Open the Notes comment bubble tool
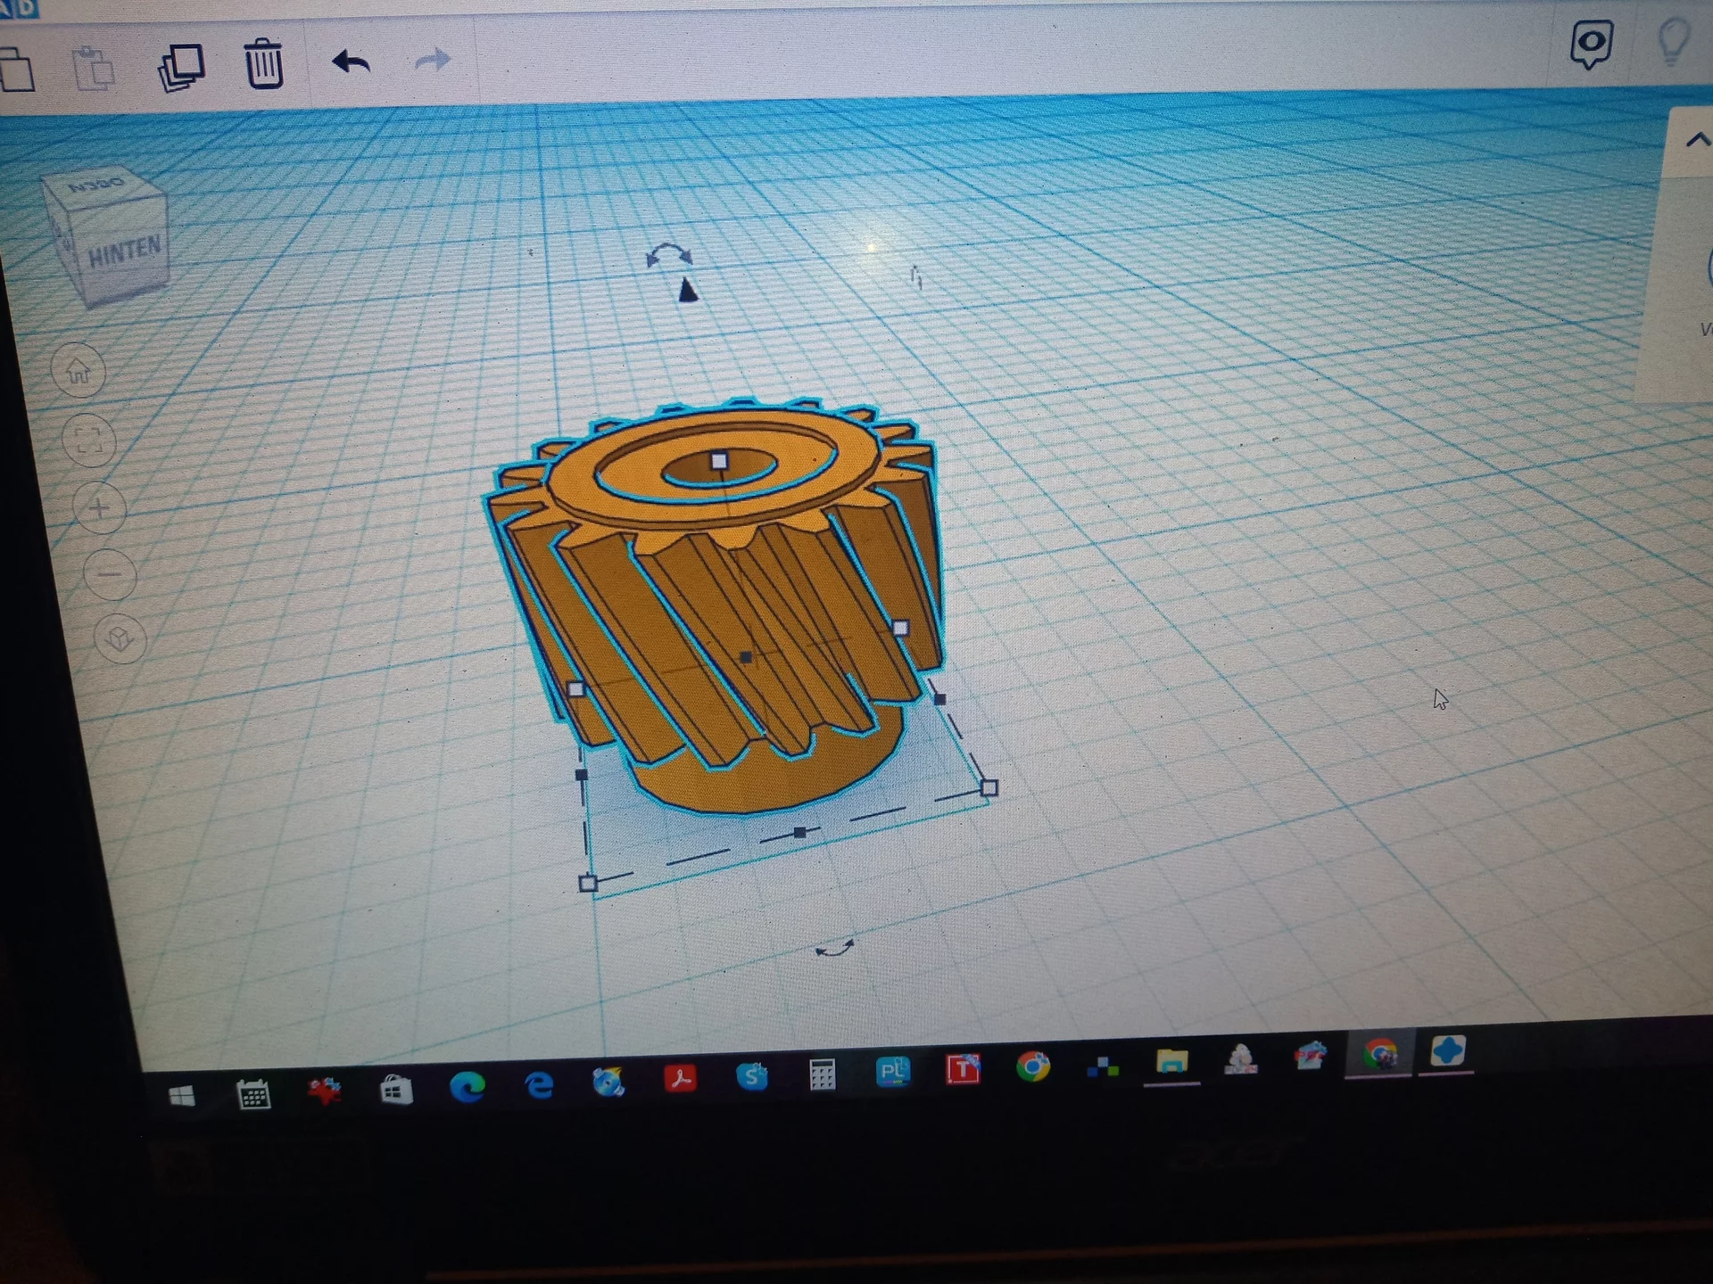The width and height of the screenshot is (1713, 1284). (1591, 44)
